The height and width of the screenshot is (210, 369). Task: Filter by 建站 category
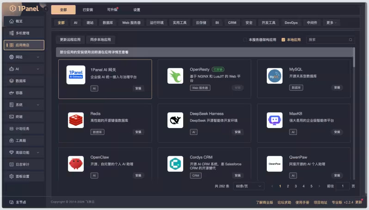(90, 23)
